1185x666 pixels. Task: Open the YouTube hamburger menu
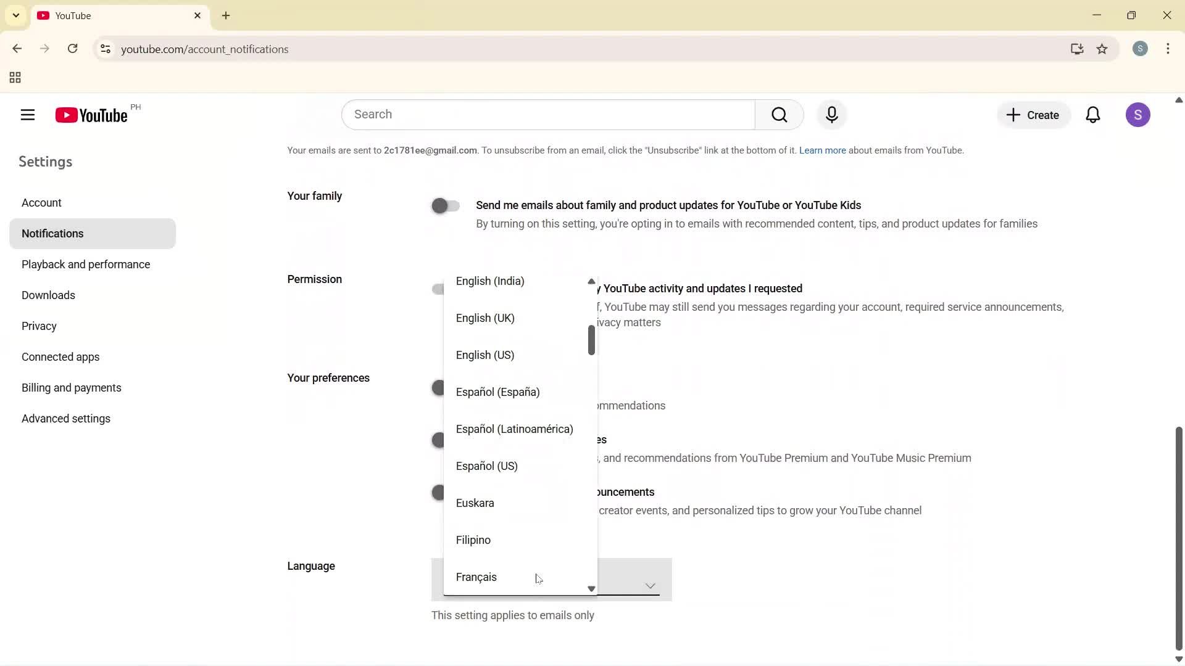click(27, 115)
